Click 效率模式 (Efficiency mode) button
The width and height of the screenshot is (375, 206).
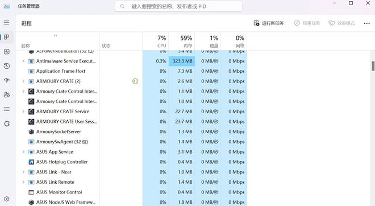[x=341, y=23]
